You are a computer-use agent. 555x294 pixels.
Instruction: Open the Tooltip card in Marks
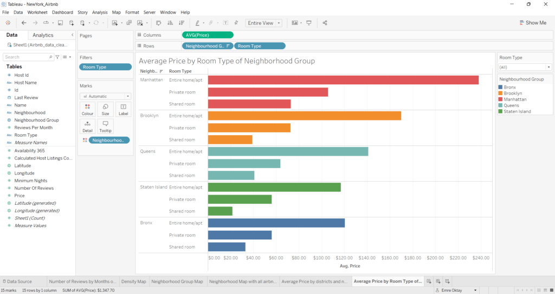[x=105, y=126]
